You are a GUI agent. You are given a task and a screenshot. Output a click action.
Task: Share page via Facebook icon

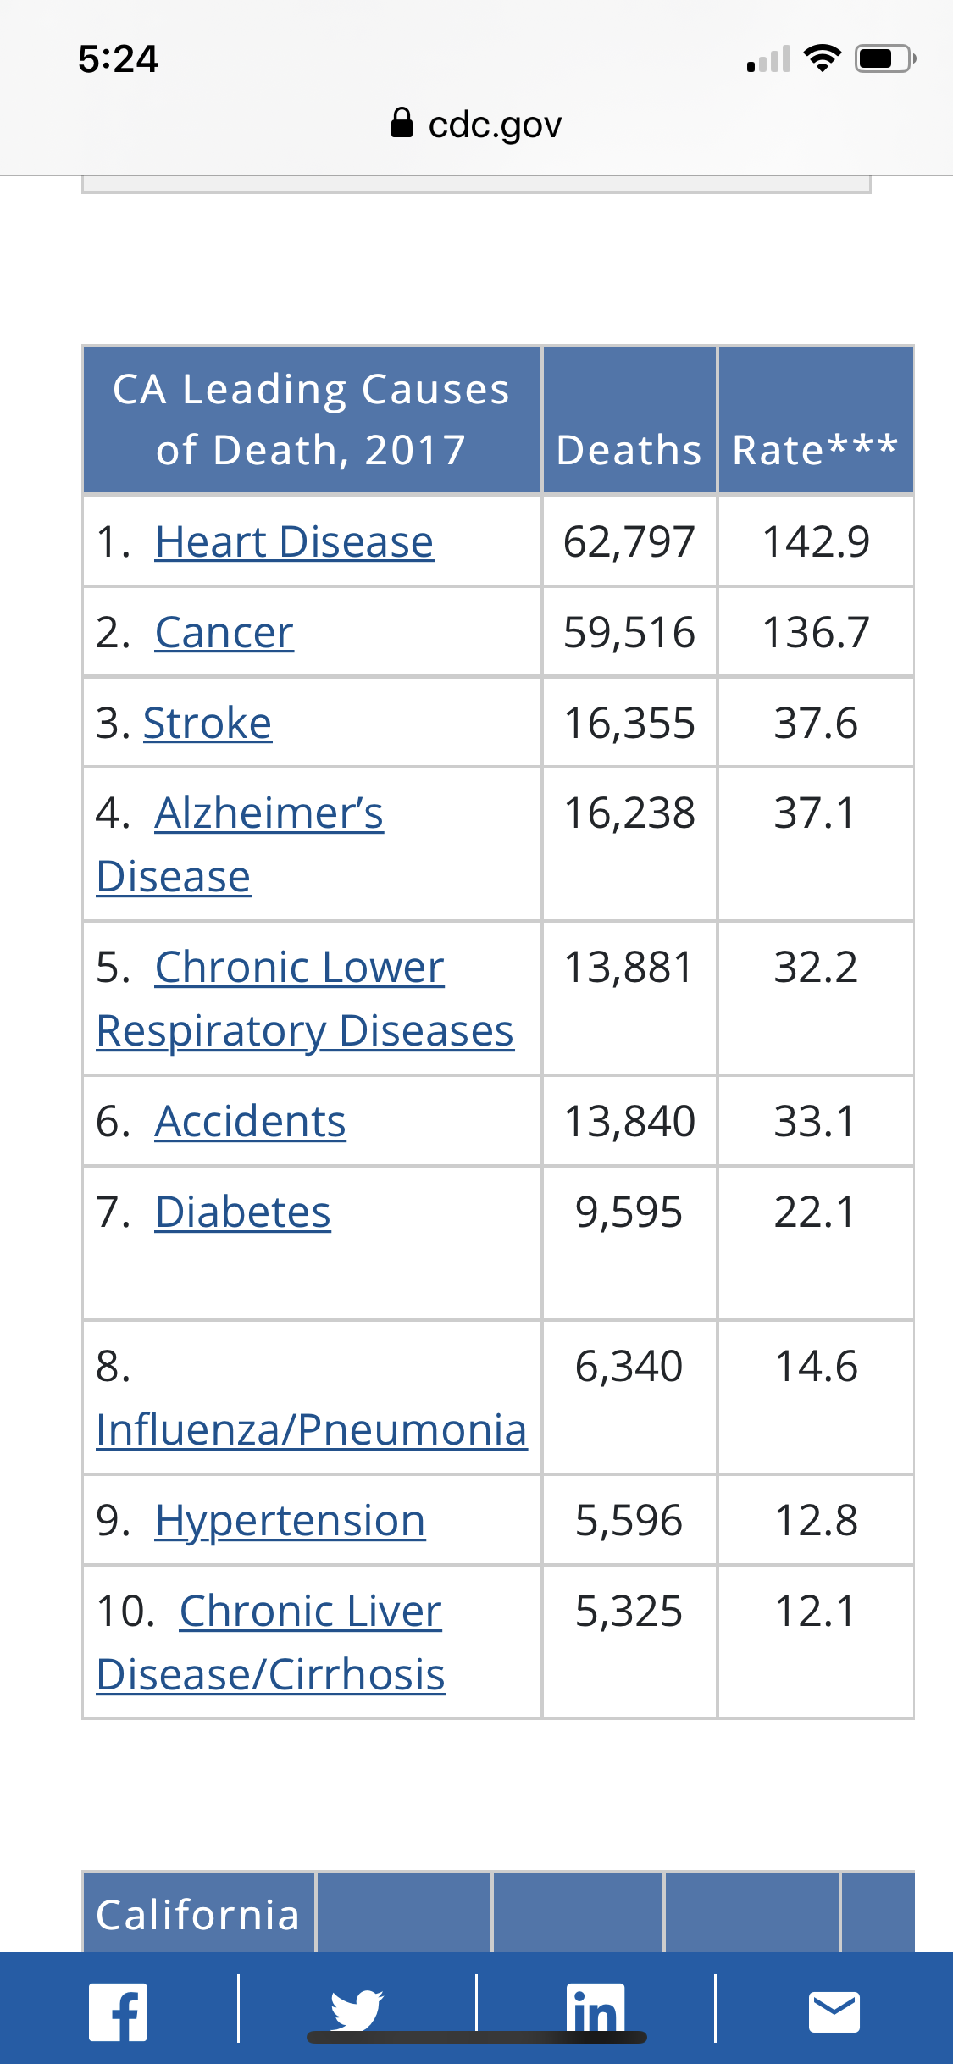click(119, 2011)
